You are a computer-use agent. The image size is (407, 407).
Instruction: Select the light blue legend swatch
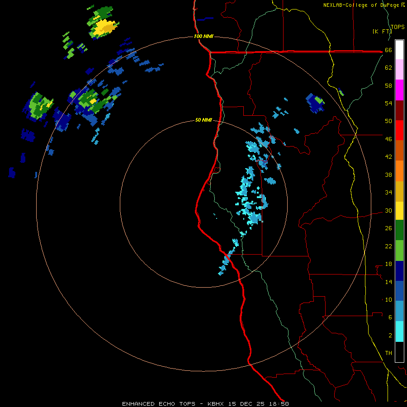point(399,311)
